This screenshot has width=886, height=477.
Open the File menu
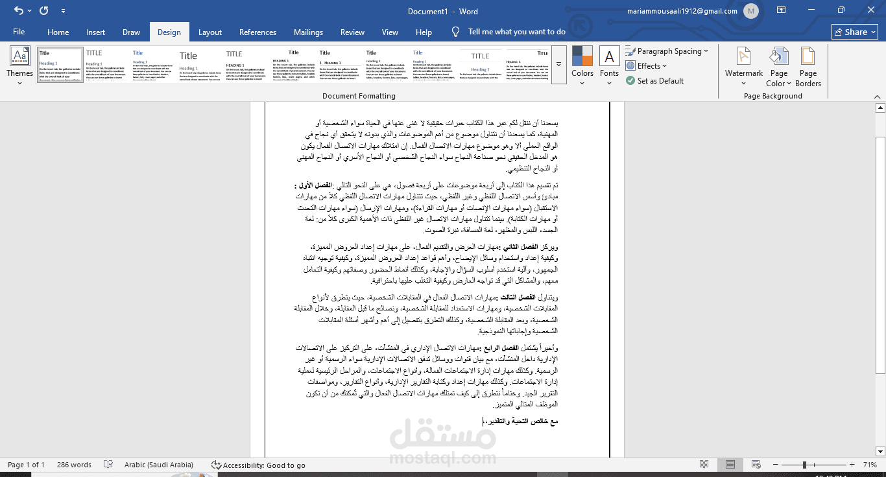coord(19,32)
